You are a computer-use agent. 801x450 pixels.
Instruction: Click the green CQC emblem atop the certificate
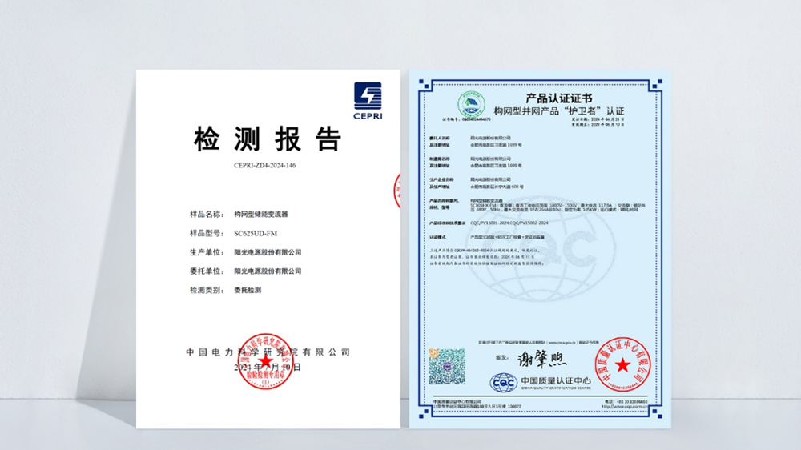coord(471,105)
